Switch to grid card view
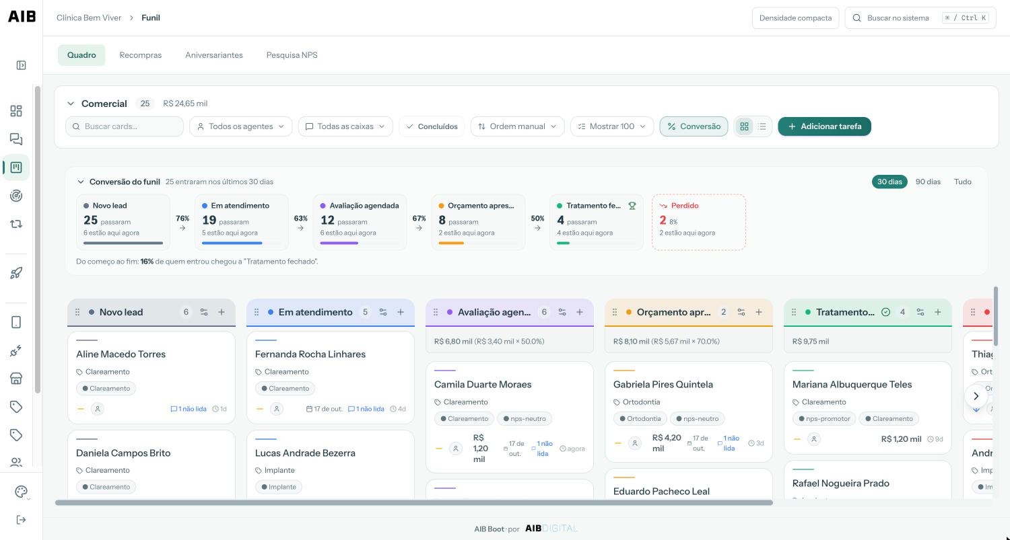 tap(744, 126)
